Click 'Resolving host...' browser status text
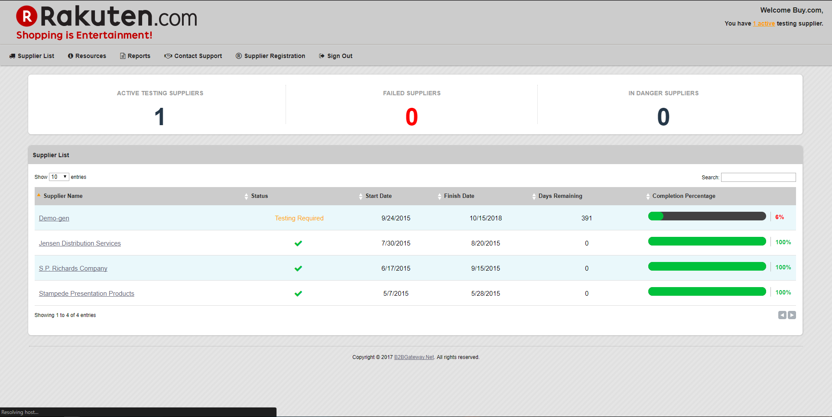This screenshot has width=832, height=417. (x=20, y=412)
